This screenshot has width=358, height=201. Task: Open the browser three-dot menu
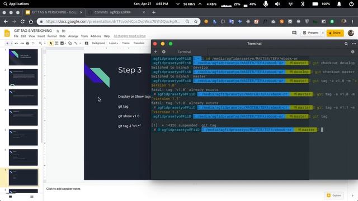(x=352, y=21)
